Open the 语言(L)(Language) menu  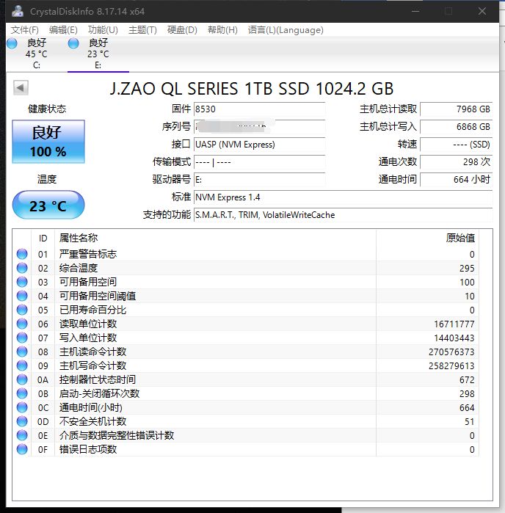286,30
